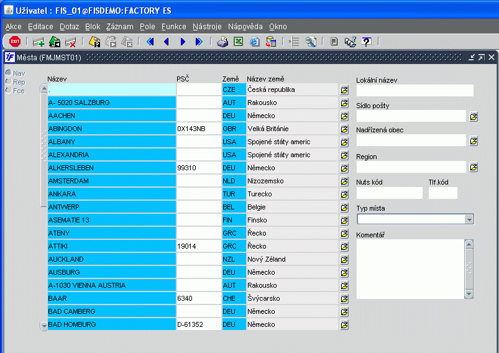
Task: Click the Tlf.kód input field
Action: pos(443,193)
